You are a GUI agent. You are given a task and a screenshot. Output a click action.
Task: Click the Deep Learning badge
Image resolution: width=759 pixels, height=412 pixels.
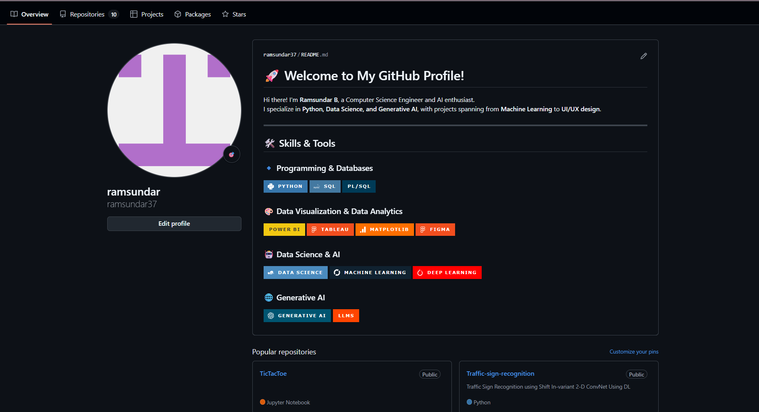(447, 273)
